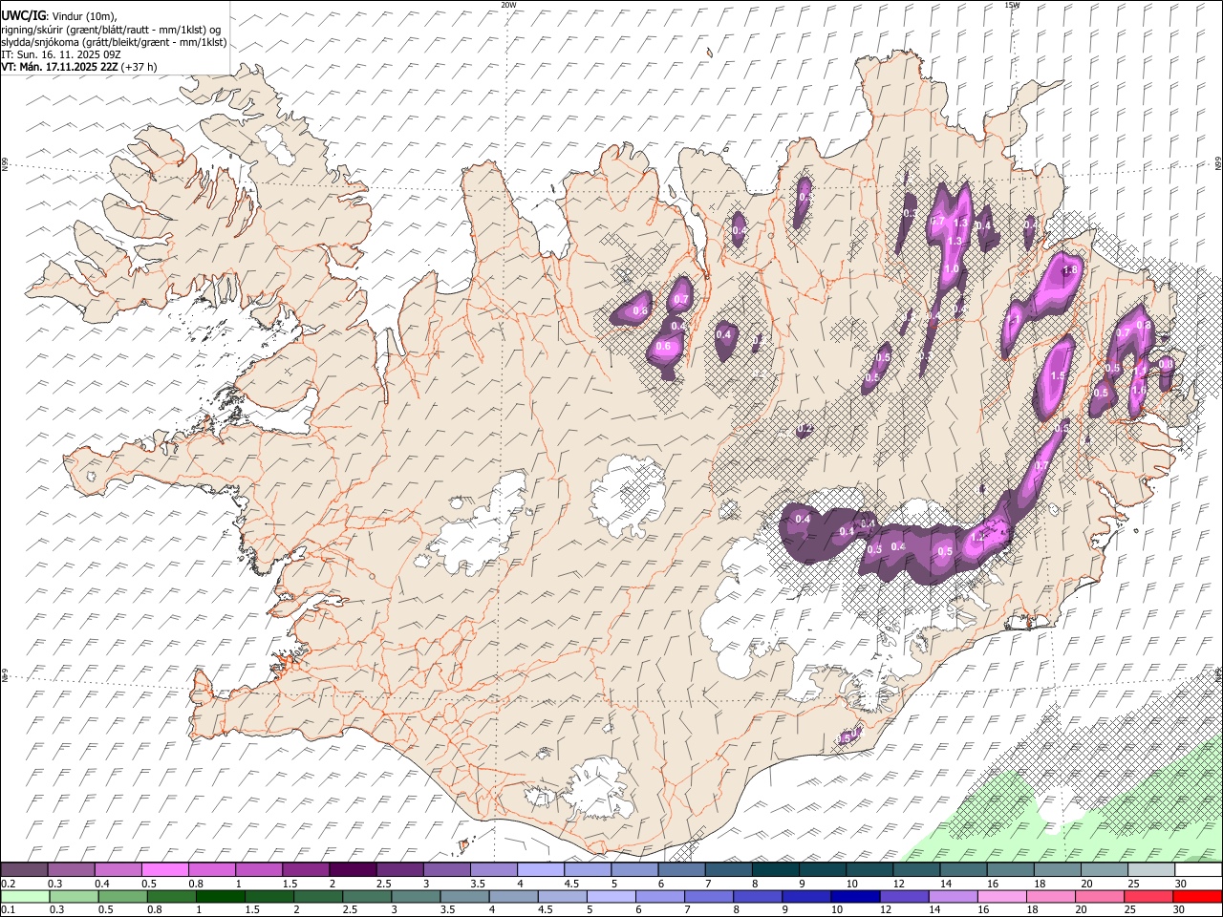Click the '1.2' snowfall value on the map
This screenshot has width=1223, height=917.
click(x=976, y=538)
